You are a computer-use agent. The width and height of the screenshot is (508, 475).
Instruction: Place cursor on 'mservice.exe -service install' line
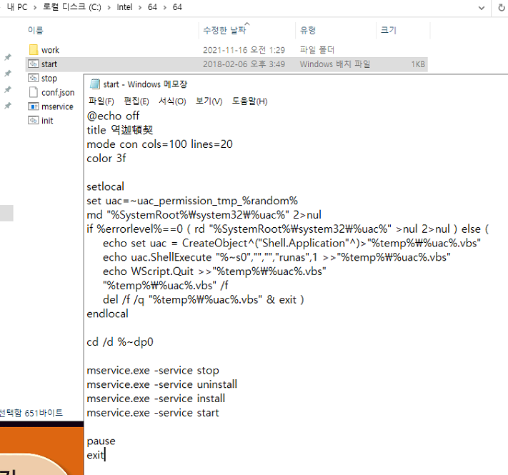click(156, 399)
